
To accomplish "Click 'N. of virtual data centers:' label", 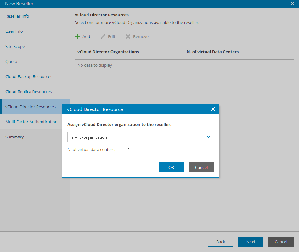I will click(x=91, y=150).
